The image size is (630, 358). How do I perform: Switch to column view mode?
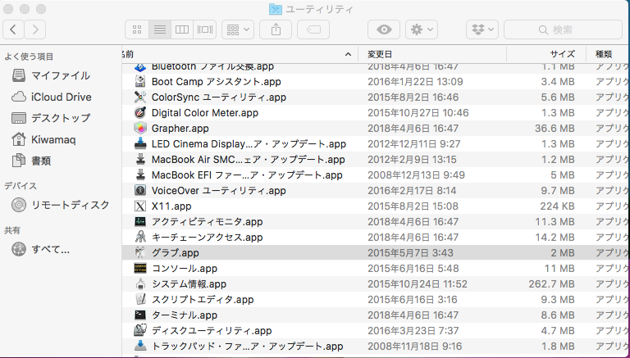(182, 29)
